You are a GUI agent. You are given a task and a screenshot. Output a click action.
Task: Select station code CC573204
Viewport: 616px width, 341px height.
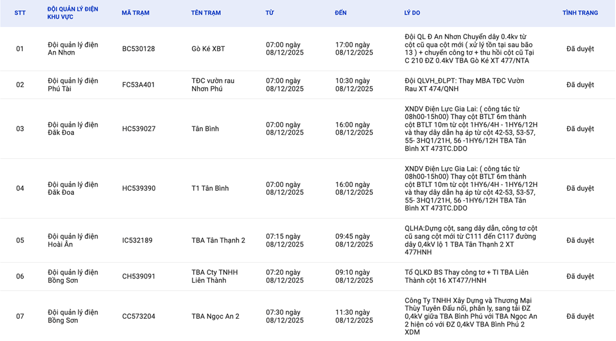point(138,316)
